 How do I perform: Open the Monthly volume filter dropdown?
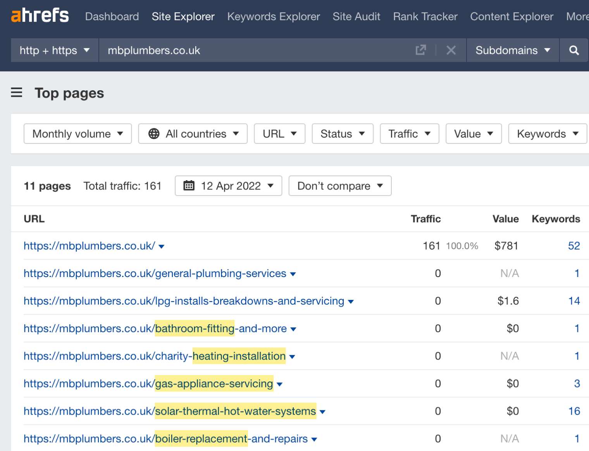coord(77,133)
